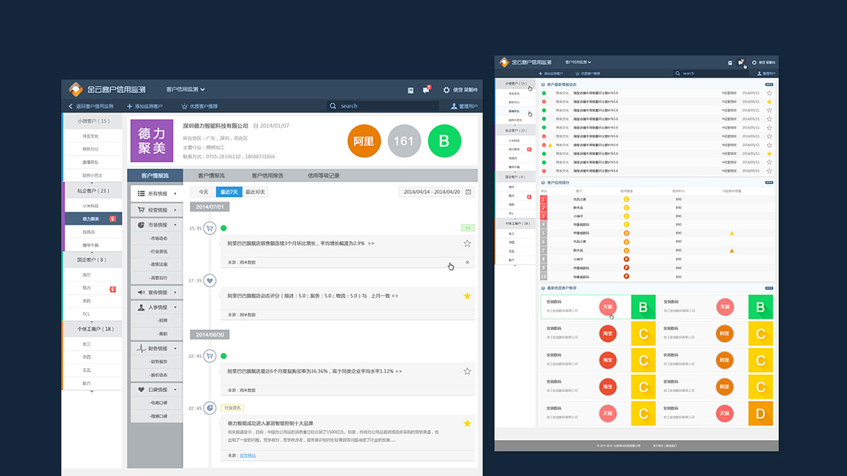Click the green B credit grade badge

pyautogui.click(x=444, y=141)
